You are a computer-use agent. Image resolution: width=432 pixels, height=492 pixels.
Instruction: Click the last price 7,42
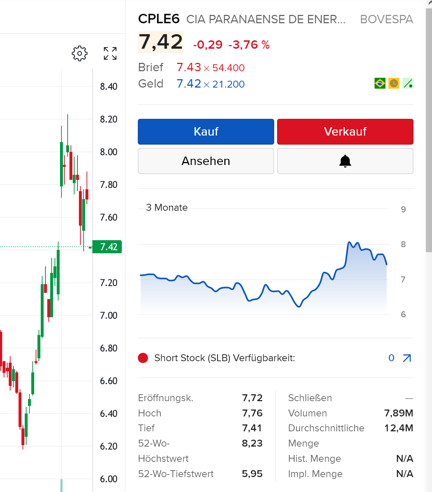[x=161, y=42]
